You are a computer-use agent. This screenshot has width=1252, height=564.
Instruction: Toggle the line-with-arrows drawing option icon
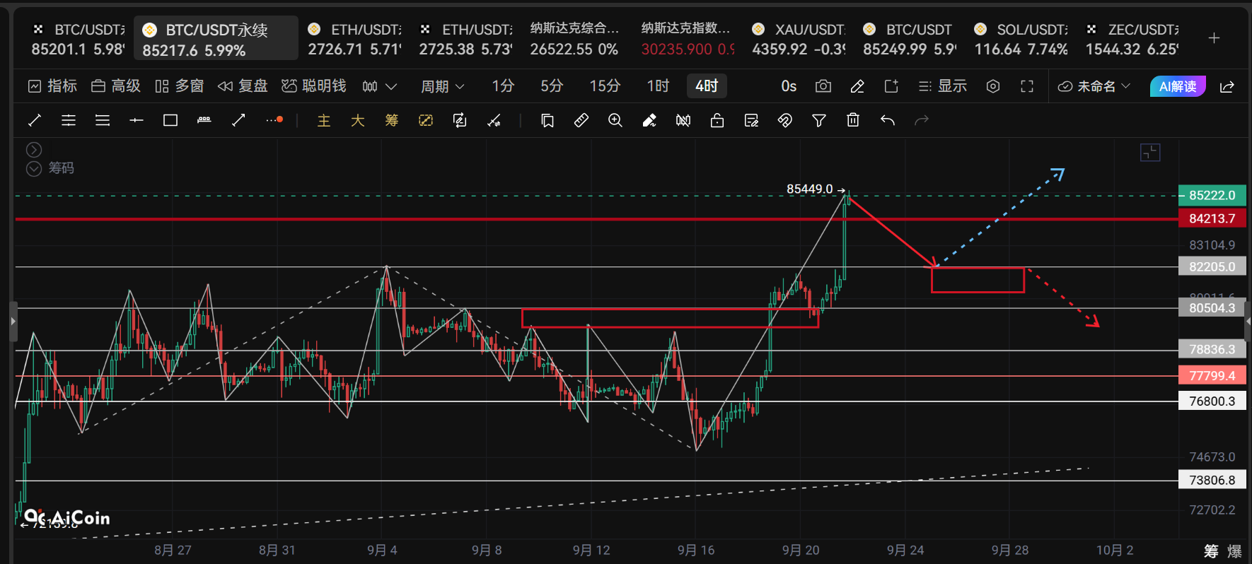coord(494,121)
